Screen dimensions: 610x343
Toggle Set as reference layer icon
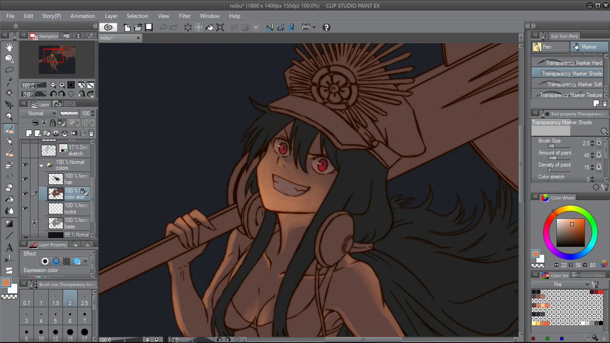pos(45,123)
